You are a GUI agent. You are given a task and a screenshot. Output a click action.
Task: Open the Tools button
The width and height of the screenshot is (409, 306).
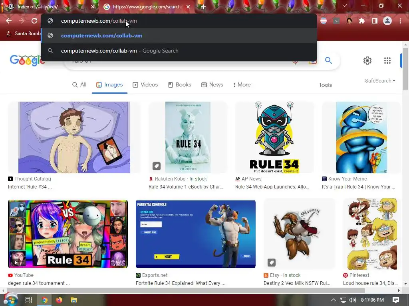click(x=325, y=85)
